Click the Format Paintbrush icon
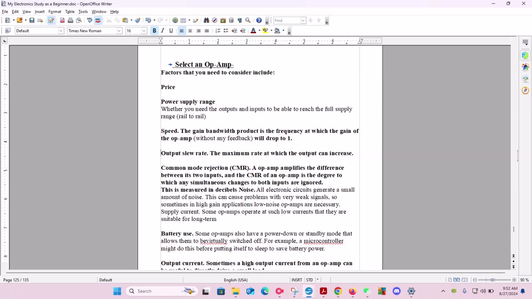 (x=137, y=20)
